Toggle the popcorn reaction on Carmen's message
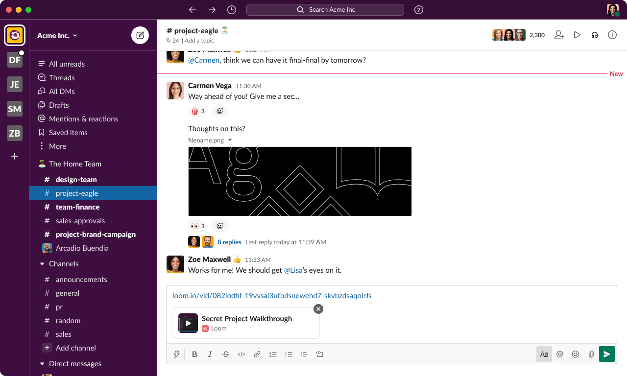The width and height of the screenshot is (627, 376). pos(198,111)
